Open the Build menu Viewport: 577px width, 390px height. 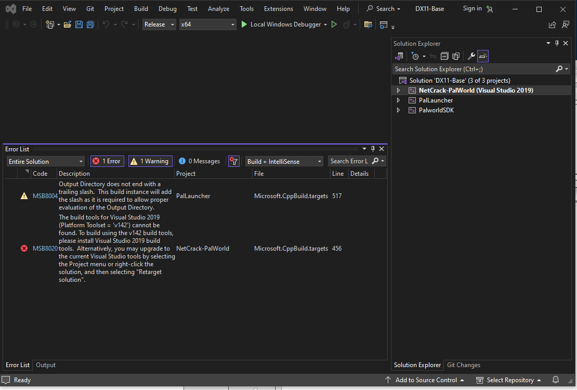141,8
